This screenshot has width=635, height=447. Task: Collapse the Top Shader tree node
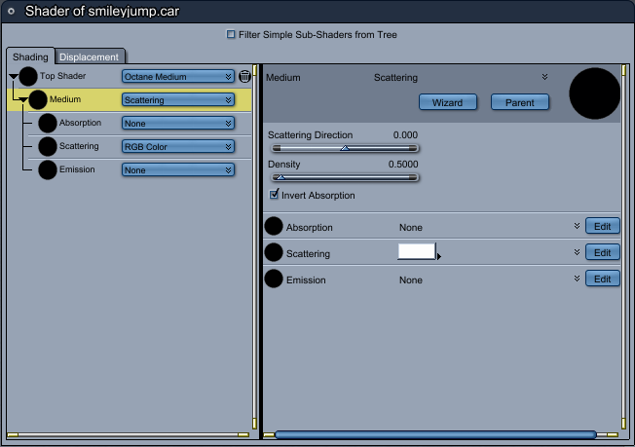14,76
